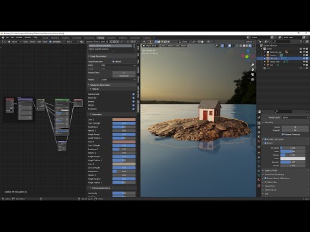Toggle viewport overlays icon
The image size is (310, 232).
point(230,46)
